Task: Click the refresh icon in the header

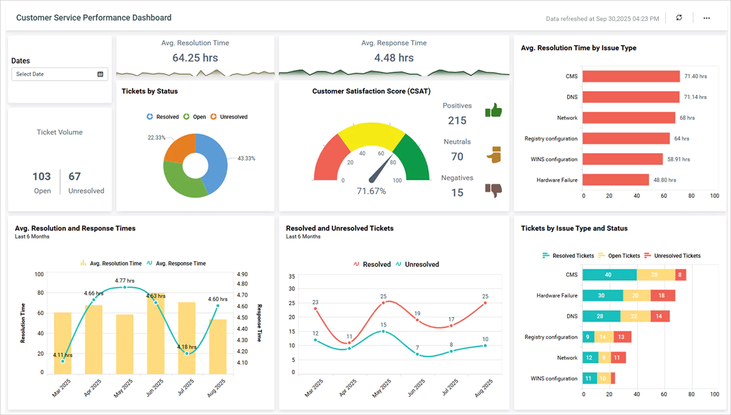Action: [679, 18]
